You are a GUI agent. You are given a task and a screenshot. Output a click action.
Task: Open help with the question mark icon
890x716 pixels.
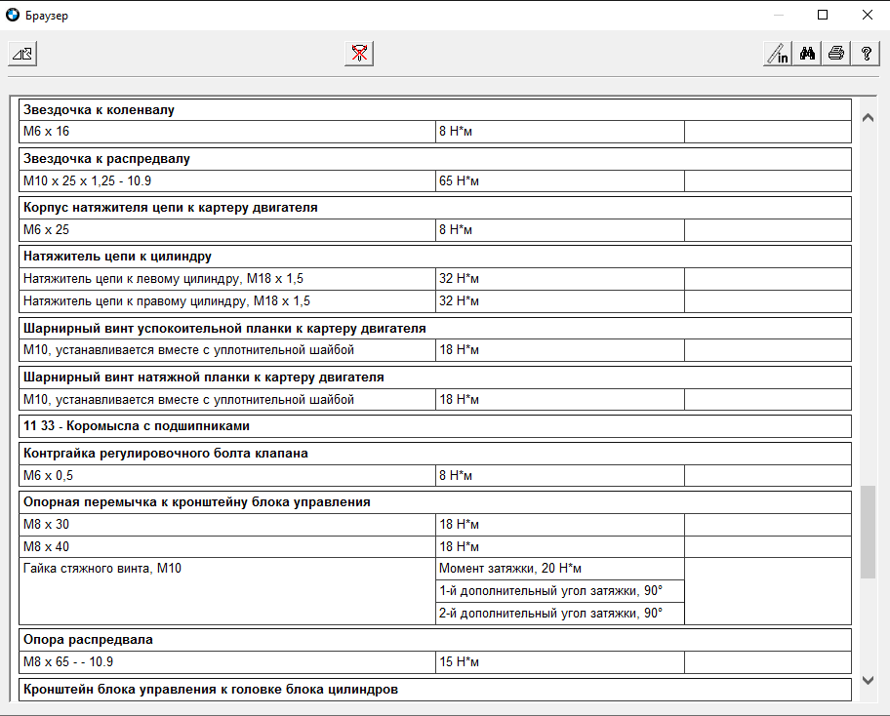pos(866,54)
